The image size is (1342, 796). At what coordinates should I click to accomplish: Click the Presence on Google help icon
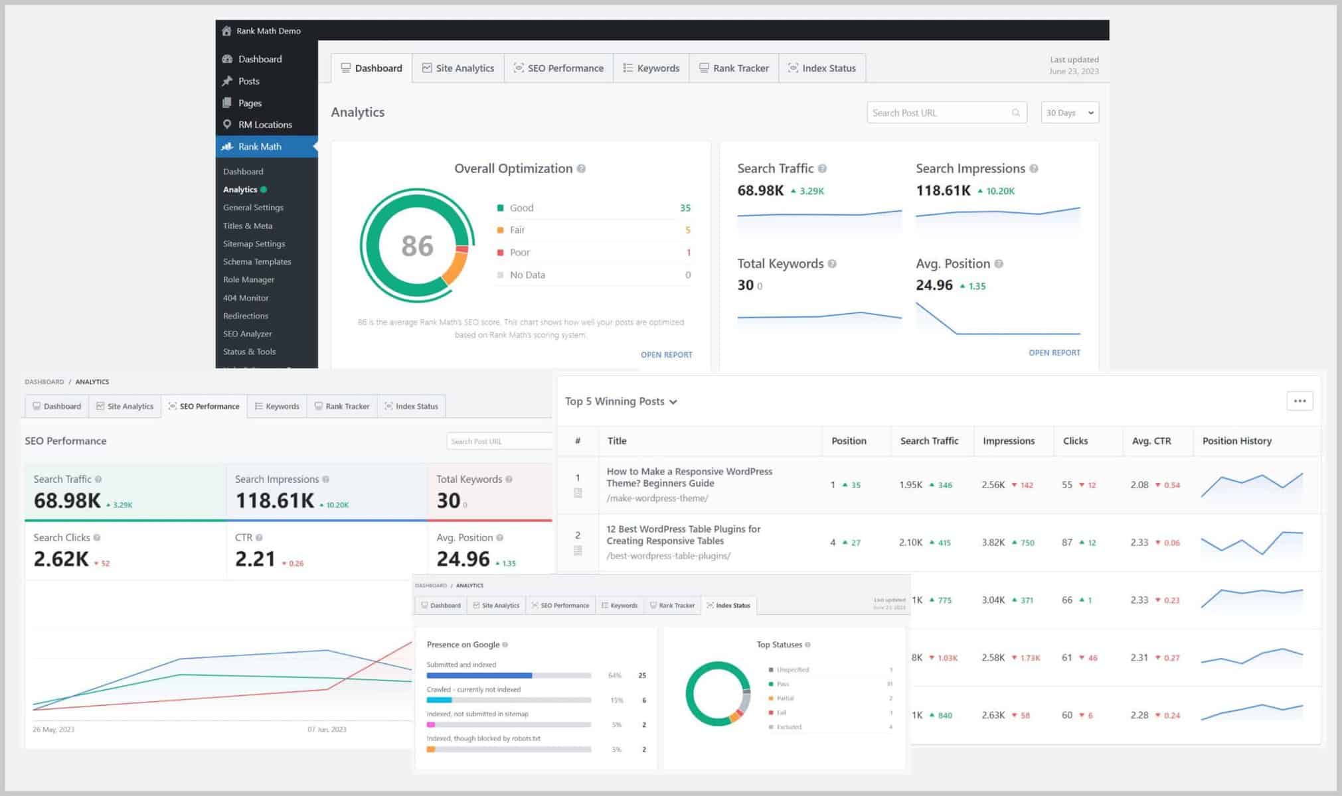tap(505, 645)
